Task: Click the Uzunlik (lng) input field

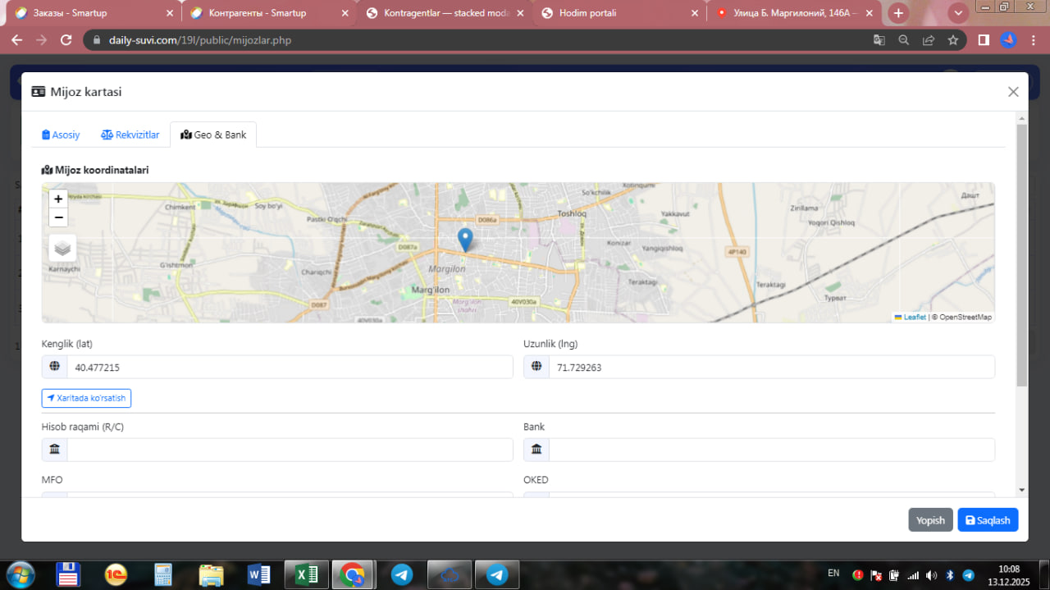Action: (771, 367)
